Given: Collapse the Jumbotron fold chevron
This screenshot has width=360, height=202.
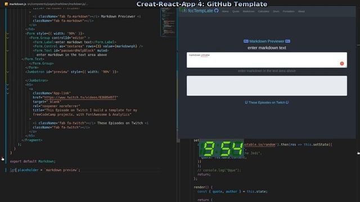Looking at the screenshot, I should (x=7, y=72).
